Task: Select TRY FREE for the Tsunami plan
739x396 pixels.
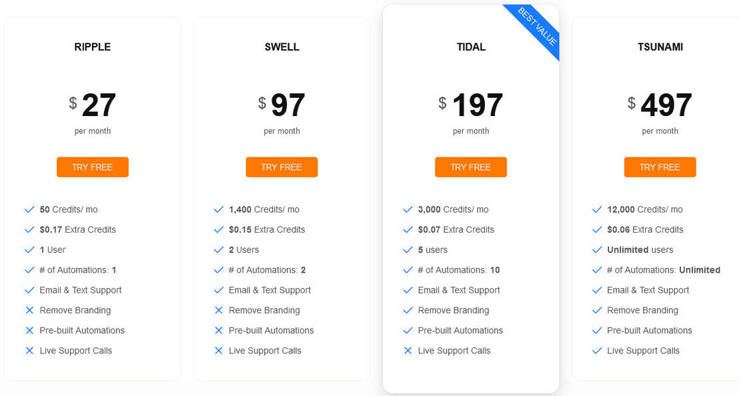Action: pos(660,167)
